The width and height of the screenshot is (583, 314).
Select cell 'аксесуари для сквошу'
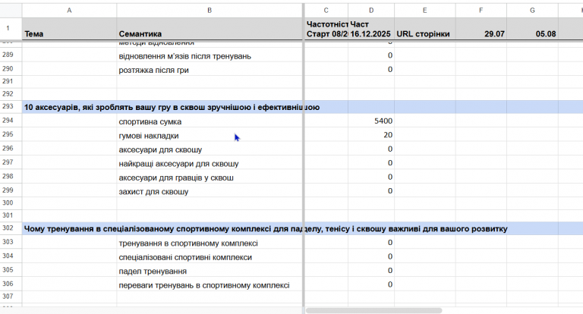(210, 149)
